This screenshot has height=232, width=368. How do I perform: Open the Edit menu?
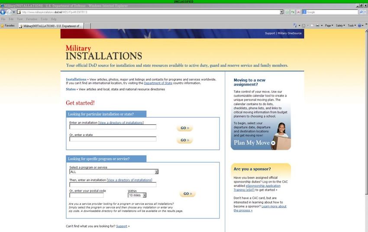11,19
